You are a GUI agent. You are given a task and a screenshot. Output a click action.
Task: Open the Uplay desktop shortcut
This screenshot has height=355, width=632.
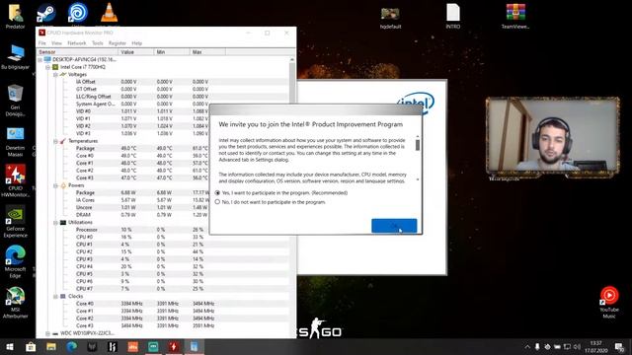click(77, 14)
